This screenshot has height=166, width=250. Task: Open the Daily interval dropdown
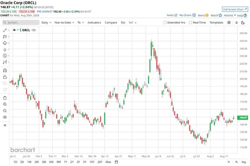[46, 23]
